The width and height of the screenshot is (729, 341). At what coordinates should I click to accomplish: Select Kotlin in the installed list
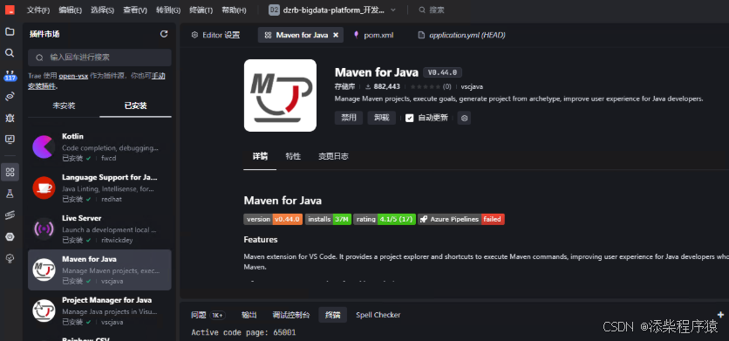click(99, 147)
